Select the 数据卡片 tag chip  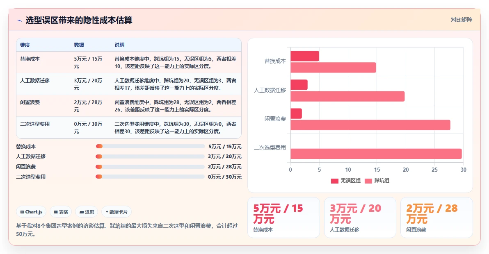click(x=117, y=212)
